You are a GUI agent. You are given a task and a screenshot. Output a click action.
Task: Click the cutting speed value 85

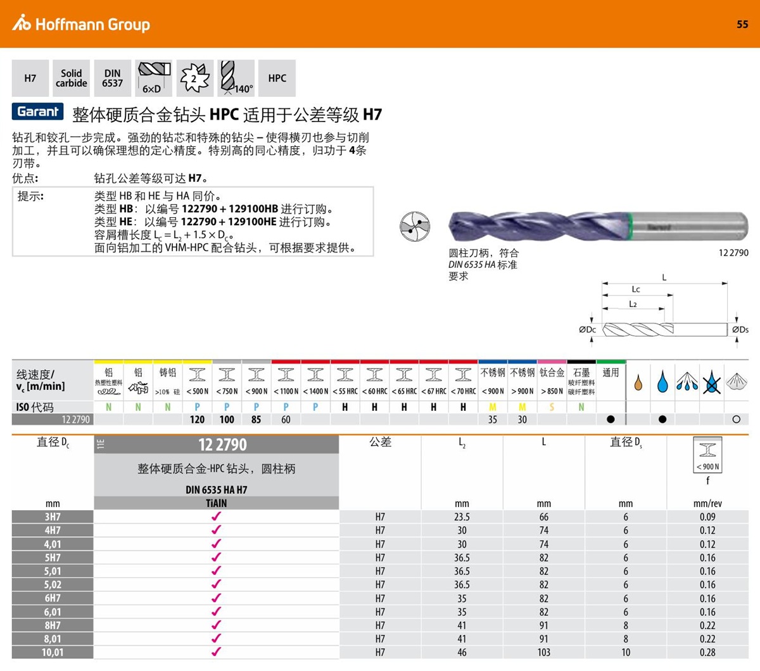pyautogui.click(x=256, y=419)
